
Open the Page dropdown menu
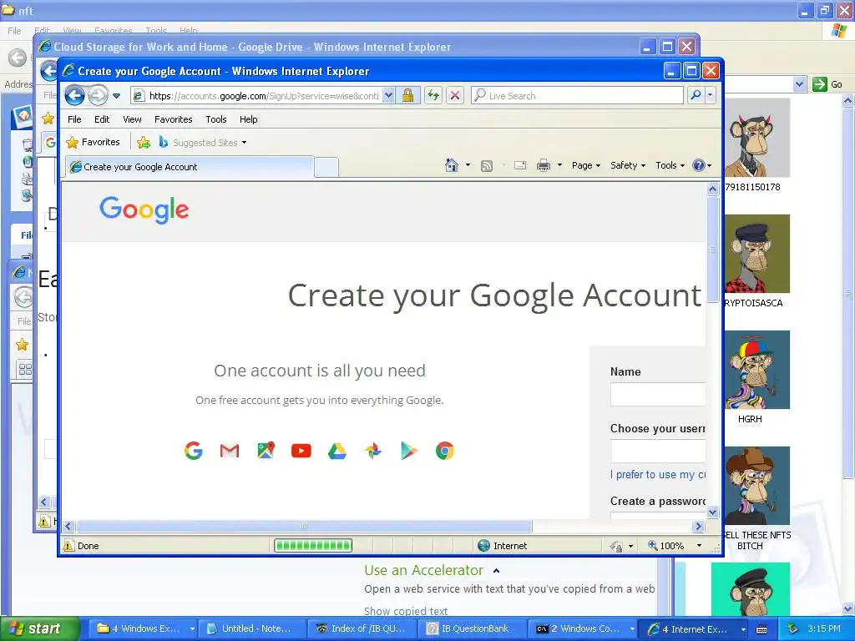[x=585, y=165]
